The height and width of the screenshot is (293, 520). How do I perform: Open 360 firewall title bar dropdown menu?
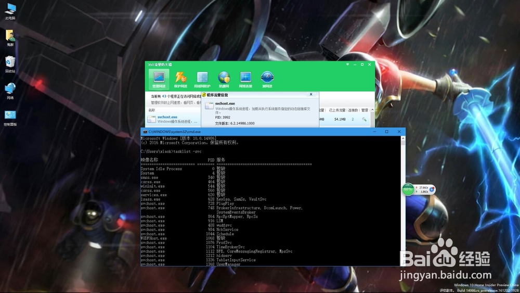347,65
